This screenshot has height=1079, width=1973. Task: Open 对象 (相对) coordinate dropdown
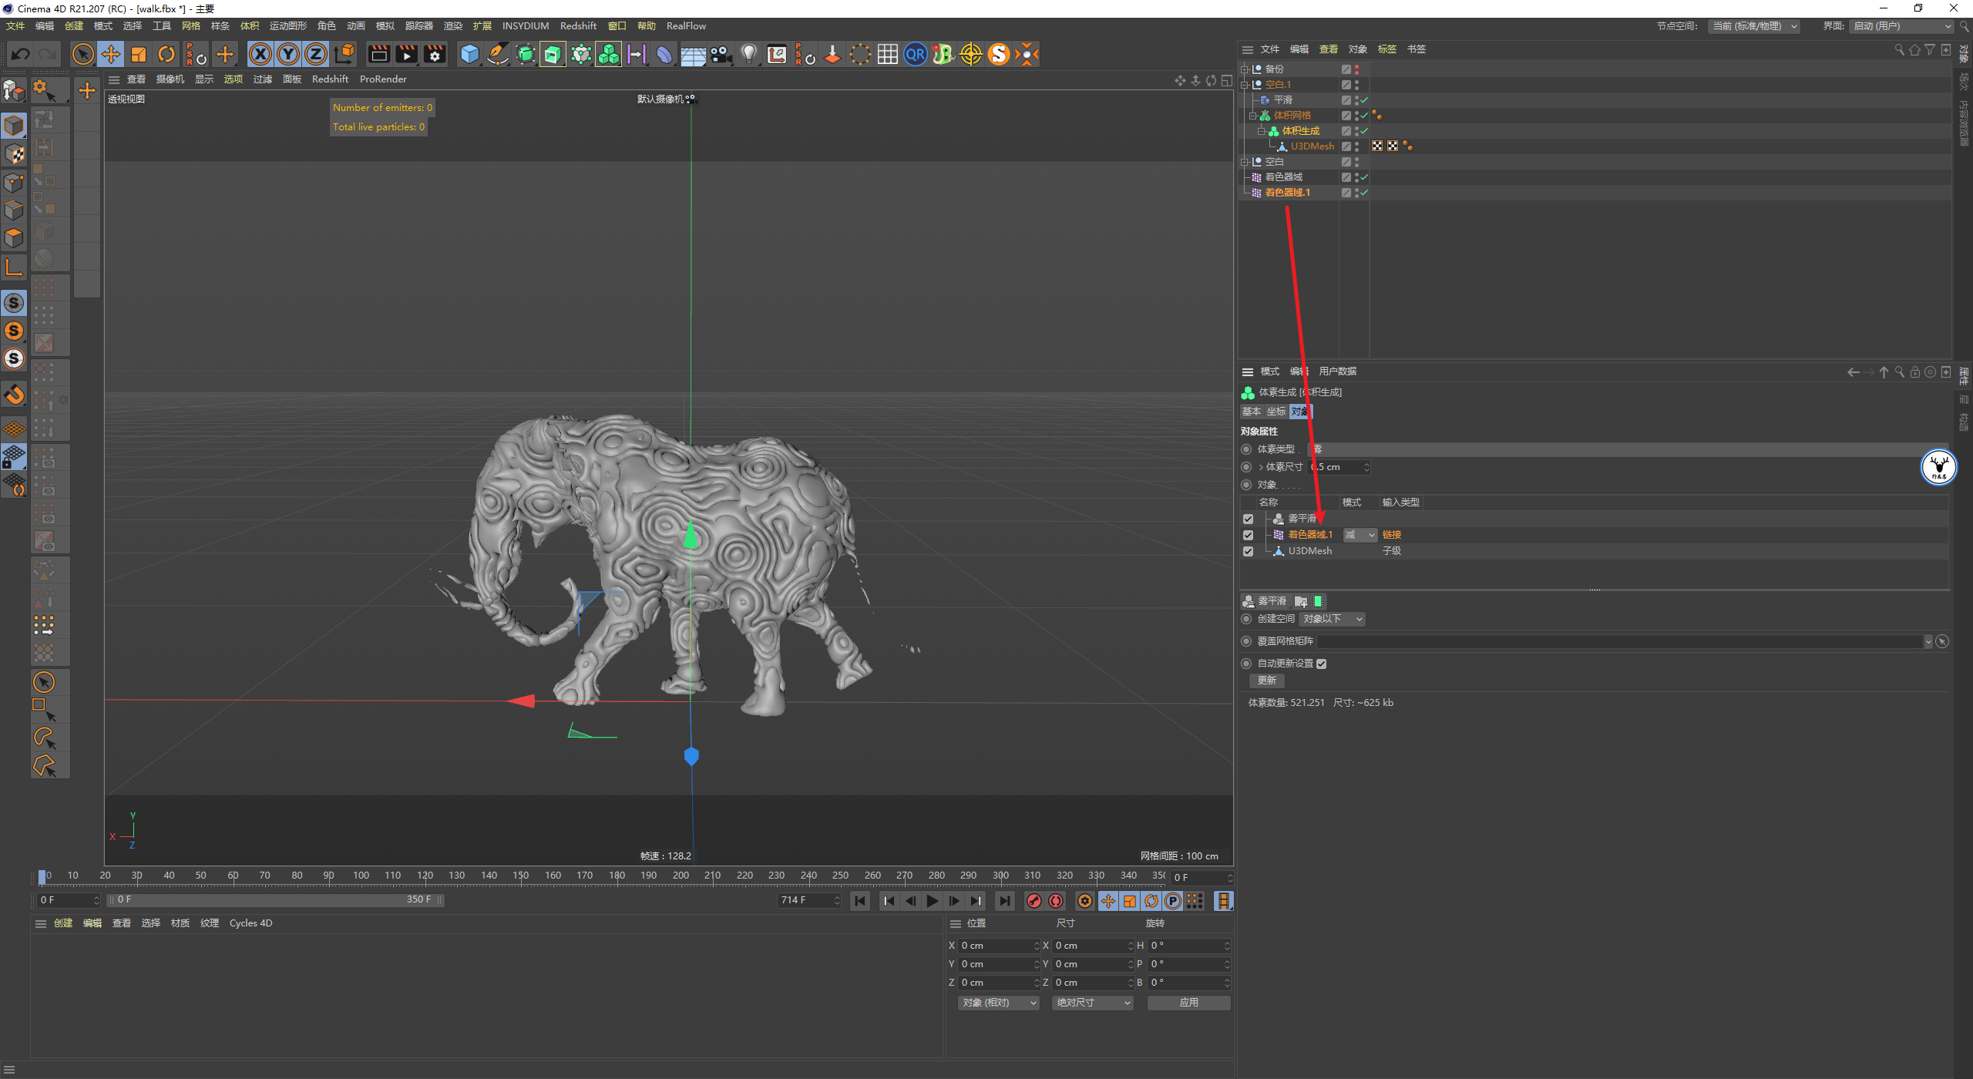coord(1000,1003)
